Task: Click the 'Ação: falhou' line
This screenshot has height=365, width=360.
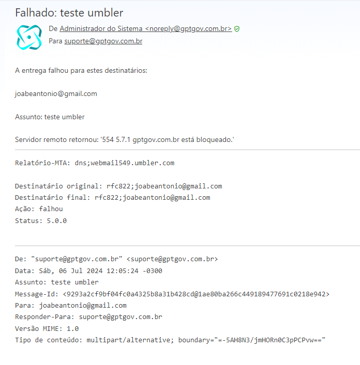Action: [x=39, y=209]
